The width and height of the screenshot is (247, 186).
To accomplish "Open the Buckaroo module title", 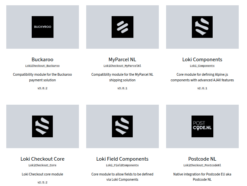I will (42, 60).
